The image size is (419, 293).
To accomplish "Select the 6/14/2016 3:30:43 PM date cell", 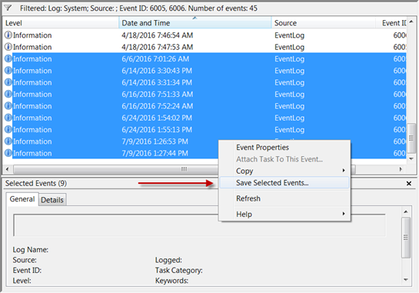I will pyautogui.click(x=157, y=71).
